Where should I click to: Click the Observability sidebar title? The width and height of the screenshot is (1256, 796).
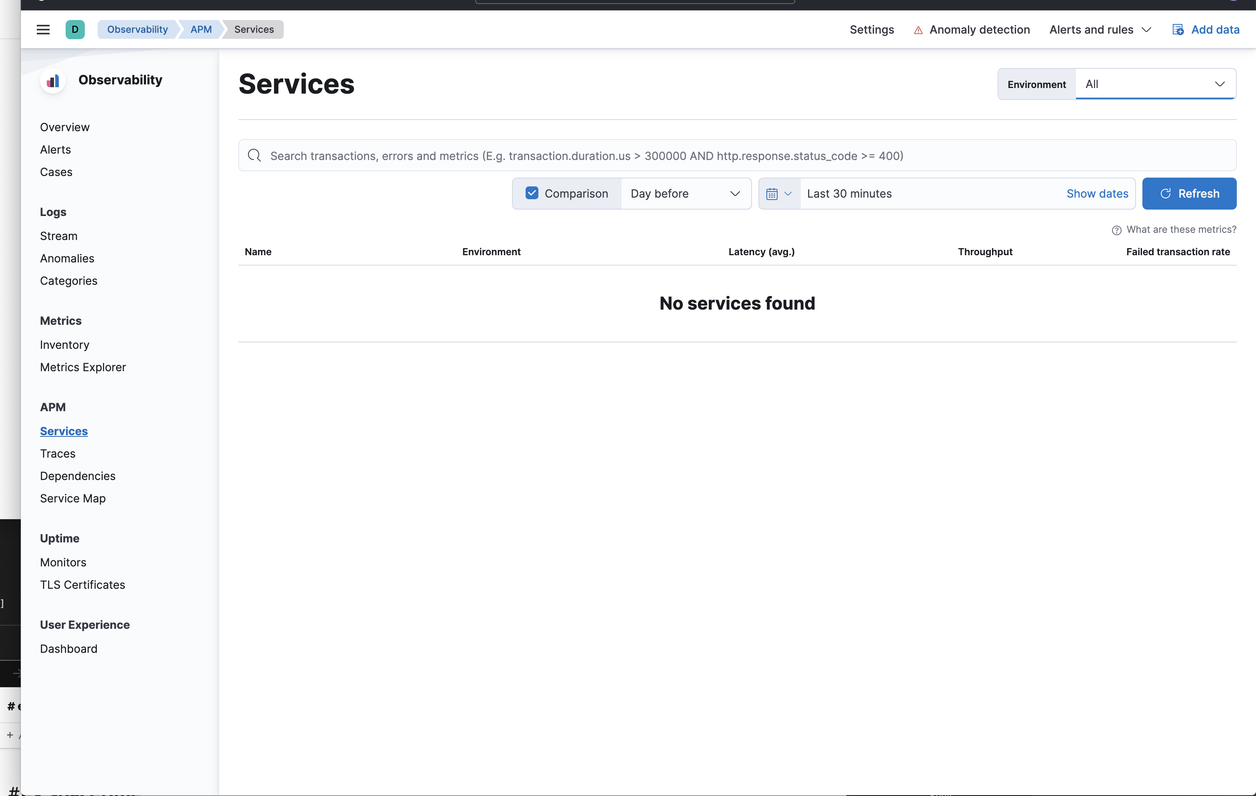(120, 80)
